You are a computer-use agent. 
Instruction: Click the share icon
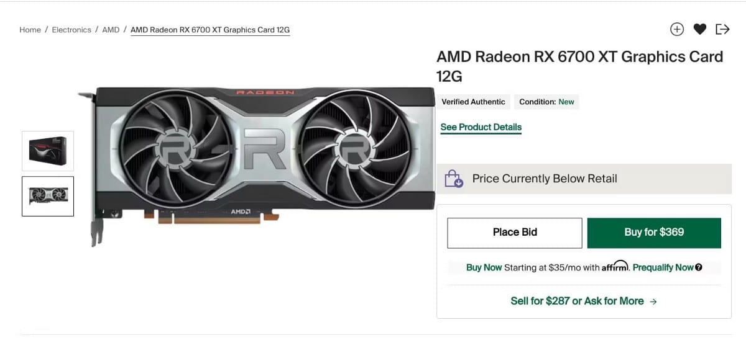coord(722,29)
